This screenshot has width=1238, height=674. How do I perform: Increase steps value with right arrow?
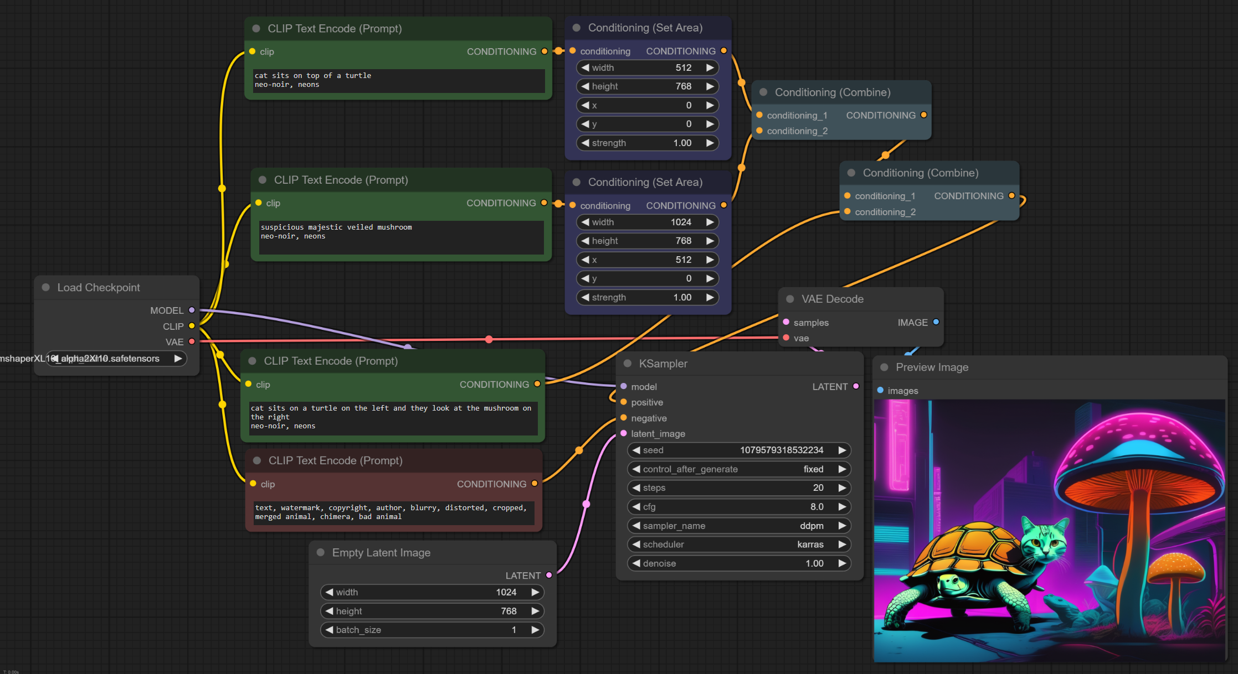tap(842, 488)
